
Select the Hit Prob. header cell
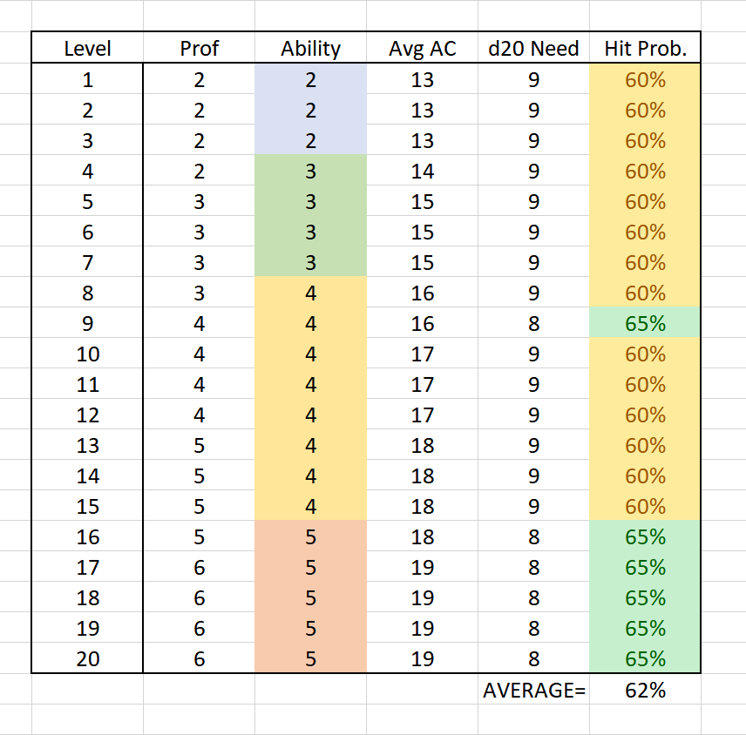(x=645, y=49)
